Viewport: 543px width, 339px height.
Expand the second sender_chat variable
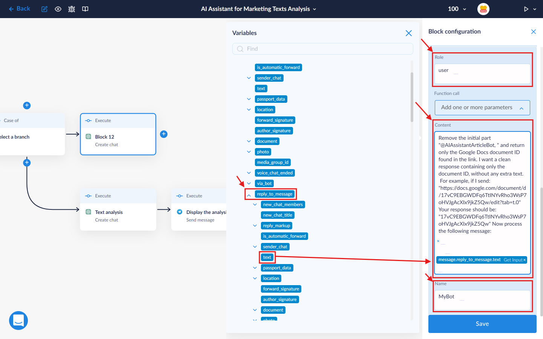[255, 247]
